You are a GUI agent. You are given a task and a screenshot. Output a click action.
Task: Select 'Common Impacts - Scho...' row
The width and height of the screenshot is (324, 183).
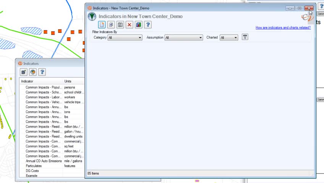pos(52,92)
